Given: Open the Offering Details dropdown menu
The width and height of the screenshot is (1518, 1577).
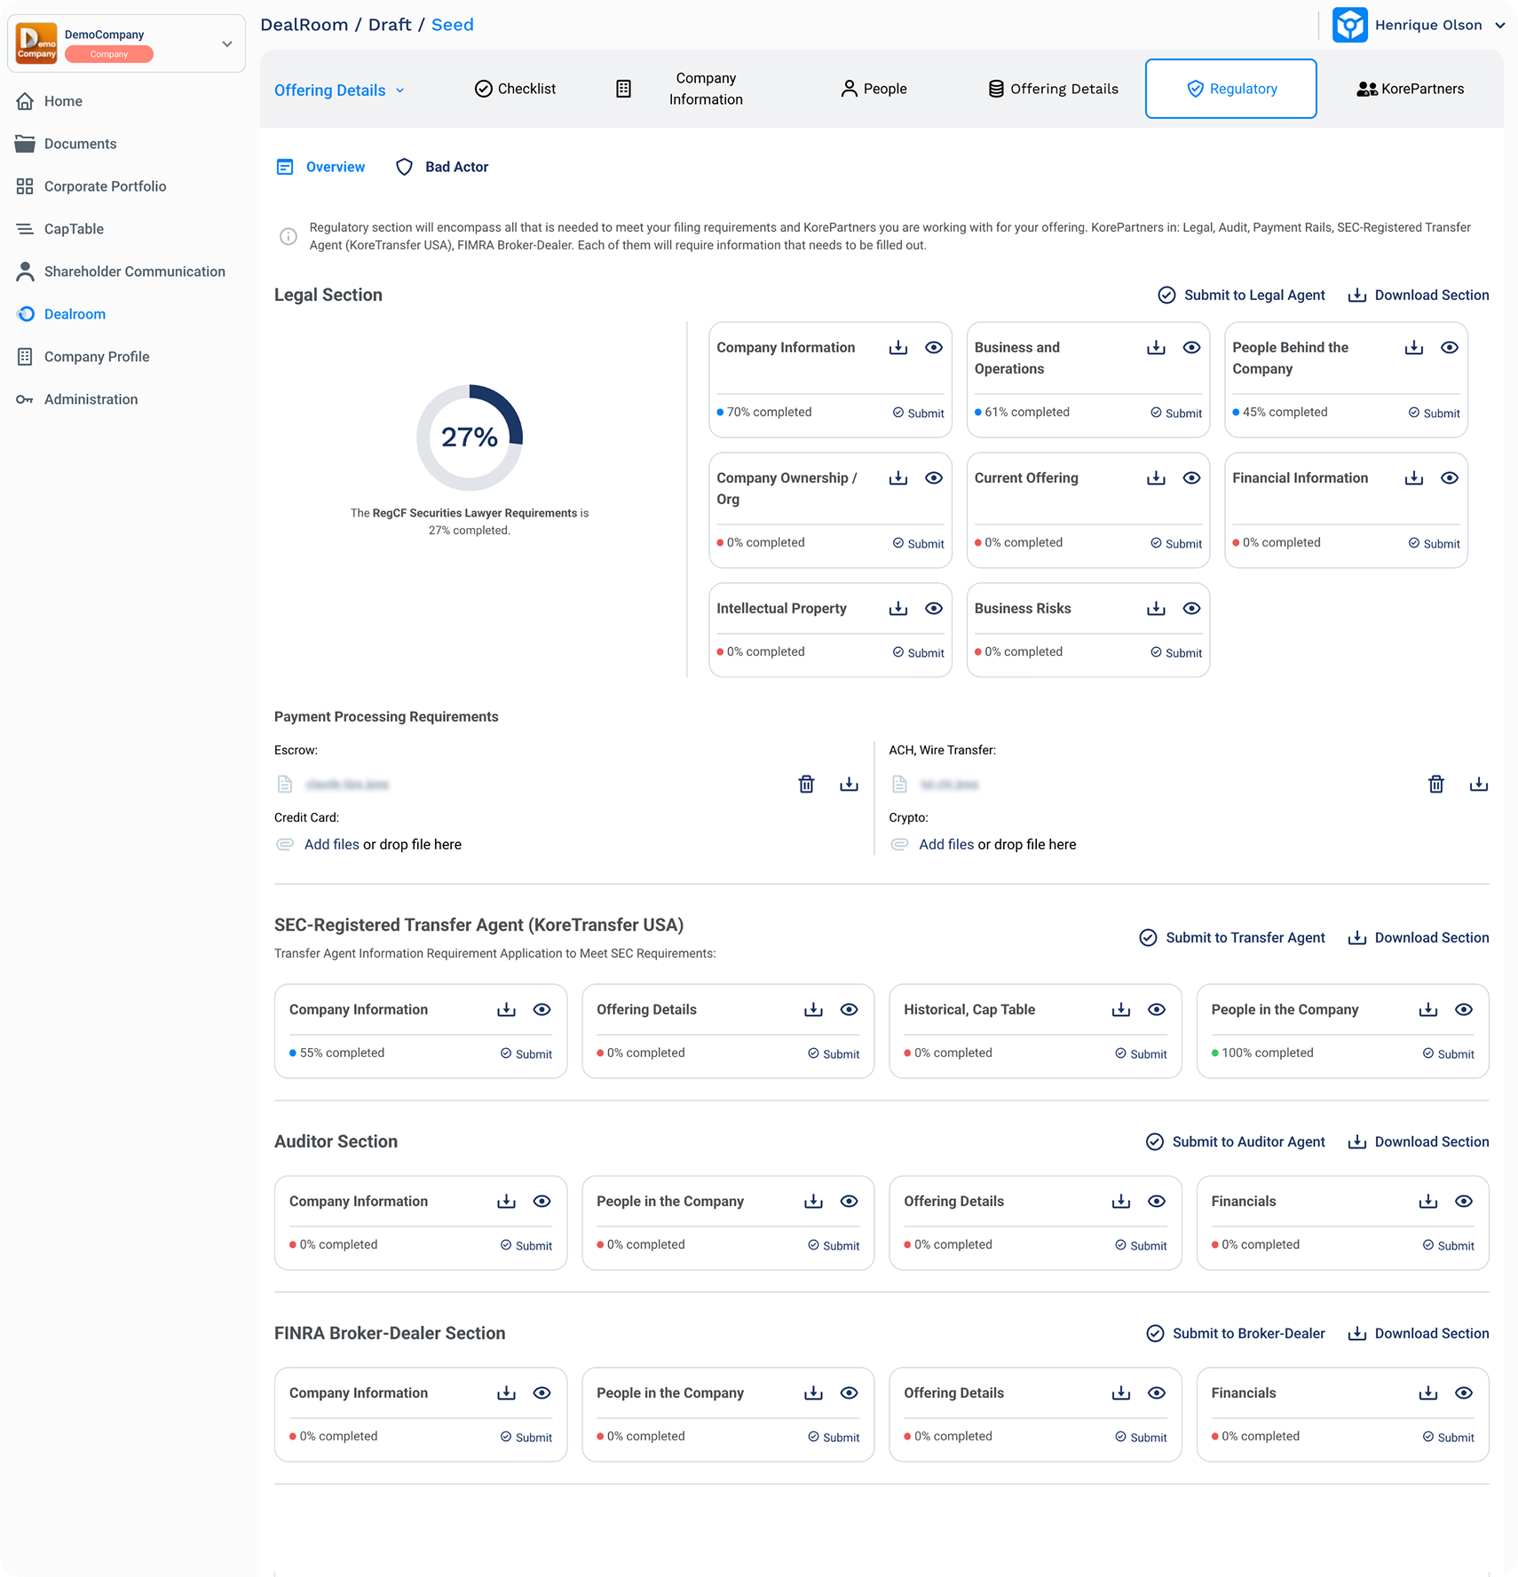Looking at the screenshot, I should tap(339, 91).
